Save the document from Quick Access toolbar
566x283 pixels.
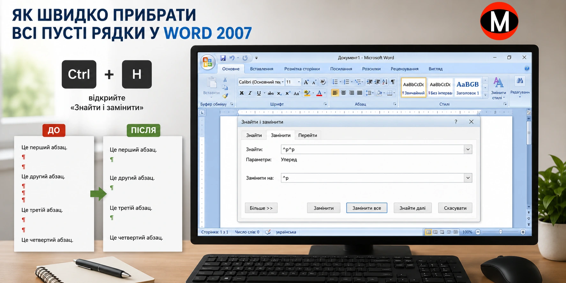click(223, 58)
